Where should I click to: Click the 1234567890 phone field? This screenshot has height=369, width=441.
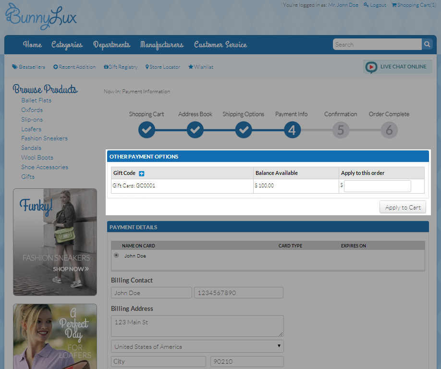click(238, 293)
